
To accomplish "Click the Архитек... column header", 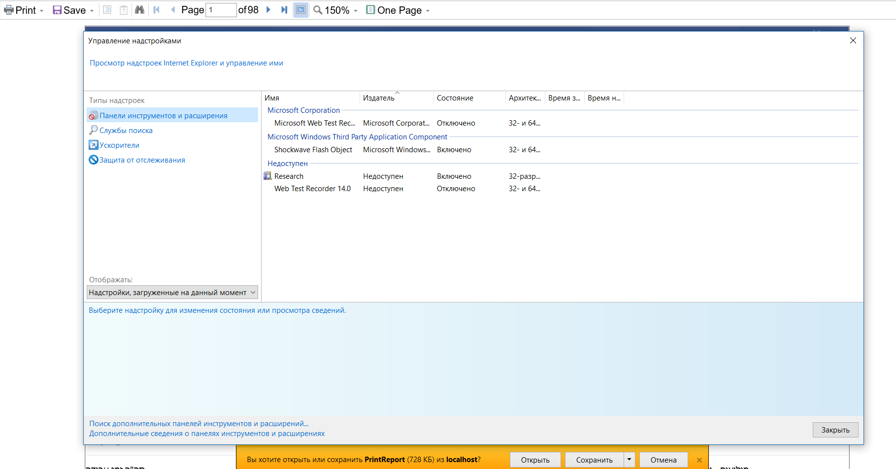I will [525, 98].
